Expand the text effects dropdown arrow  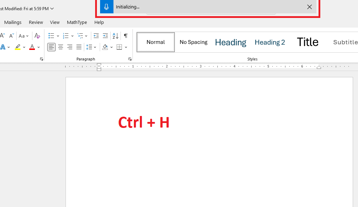coord(9,47)
